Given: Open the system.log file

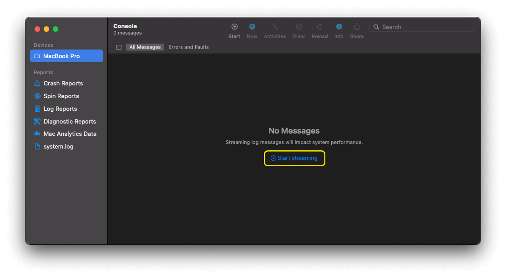Looking at the screenshot, I should [58, 147].
